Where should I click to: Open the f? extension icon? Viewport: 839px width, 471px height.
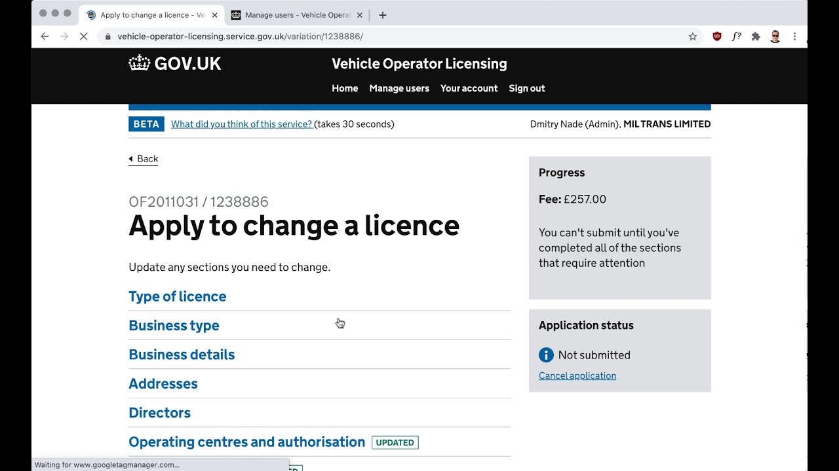pyautogui.click(x=737, y=37)
